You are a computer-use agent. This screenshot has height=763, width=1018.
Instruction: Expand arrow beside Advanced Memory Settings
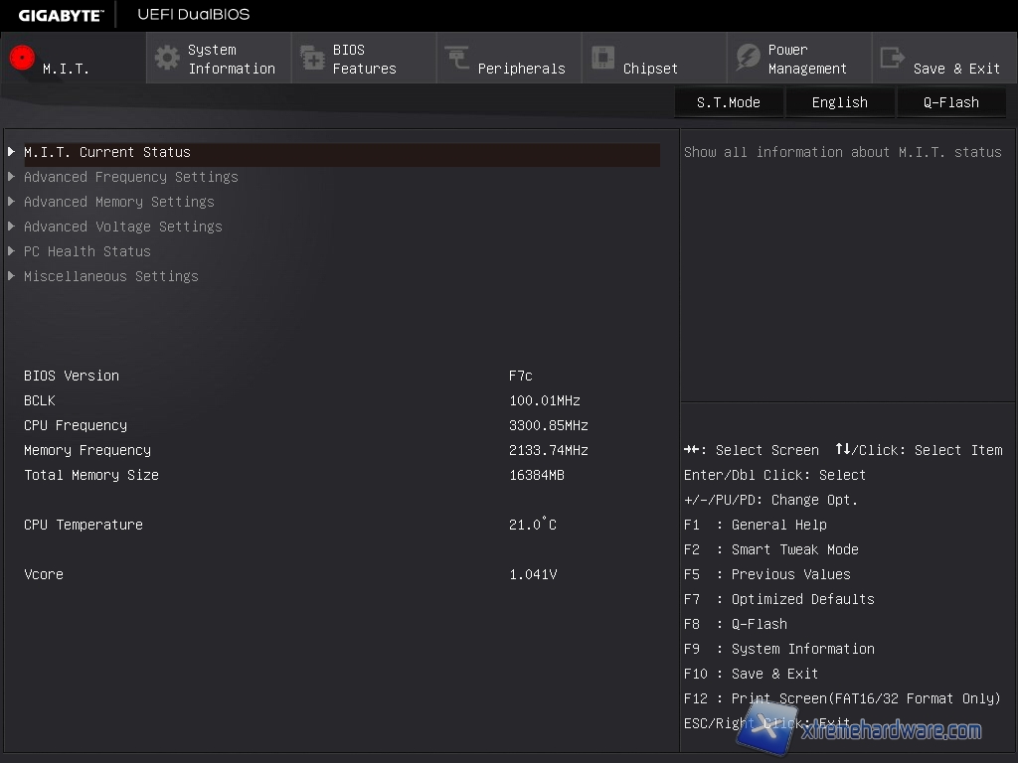[11, 202]
